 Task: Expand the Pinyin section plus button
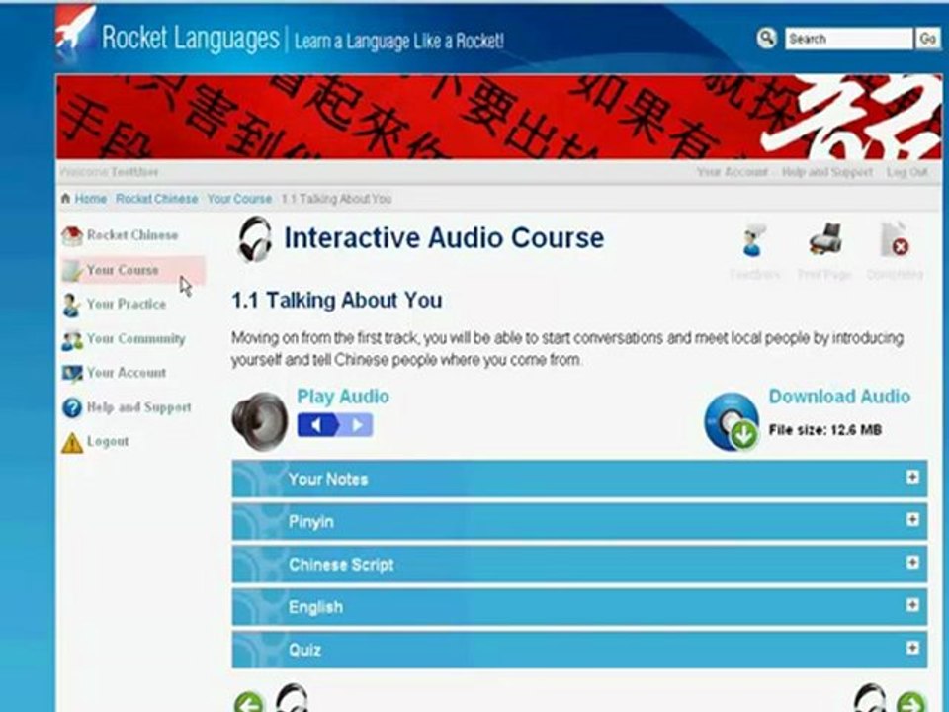coord(912,519)
